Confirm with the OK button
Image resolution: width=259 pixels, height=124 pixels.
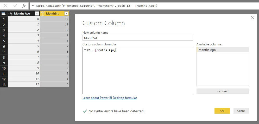(x=222, y=111)
